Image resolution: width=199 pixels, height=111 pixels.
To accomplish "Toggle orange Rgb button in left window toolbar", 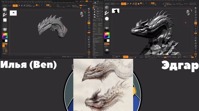I will [x=37, y=5].
